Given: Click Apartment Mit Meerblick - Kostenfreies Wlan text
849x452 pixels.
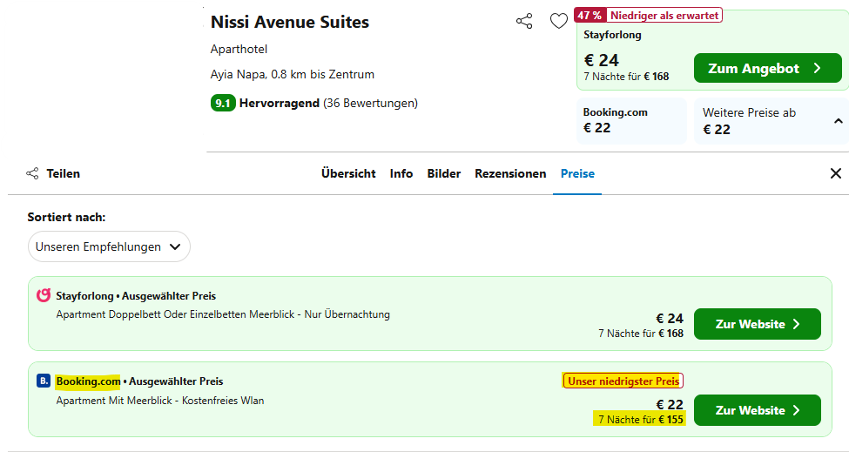Looking at the screenshot, I should click(x=160, y=401).
